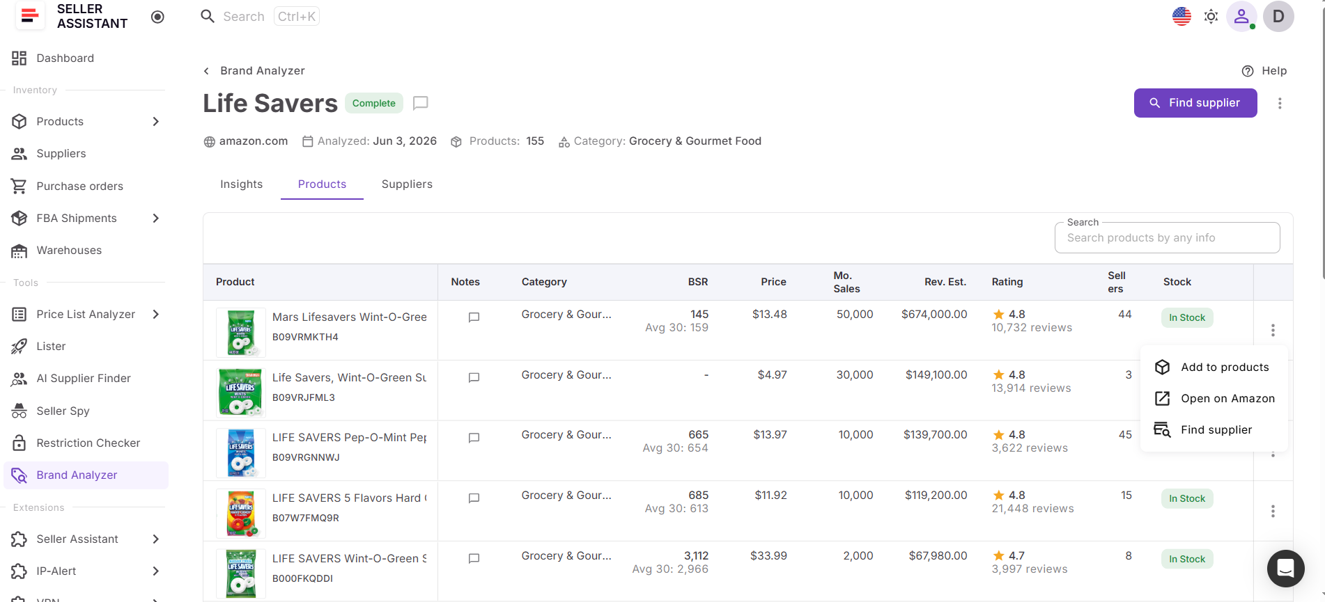Expand the IP-Alert extension chevron
The height and width of the screenshot is (602, 1325).
156,571
